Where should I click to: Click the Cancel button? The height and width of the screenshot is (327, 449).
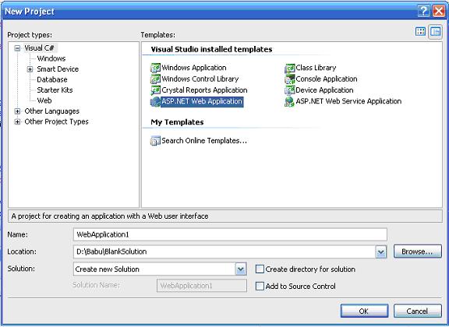[x=418, y=311]
